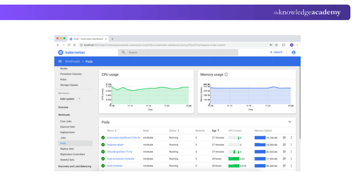Click the Memory usage info icon
This screenshot has height=188, width=355.
pos(226,74)
